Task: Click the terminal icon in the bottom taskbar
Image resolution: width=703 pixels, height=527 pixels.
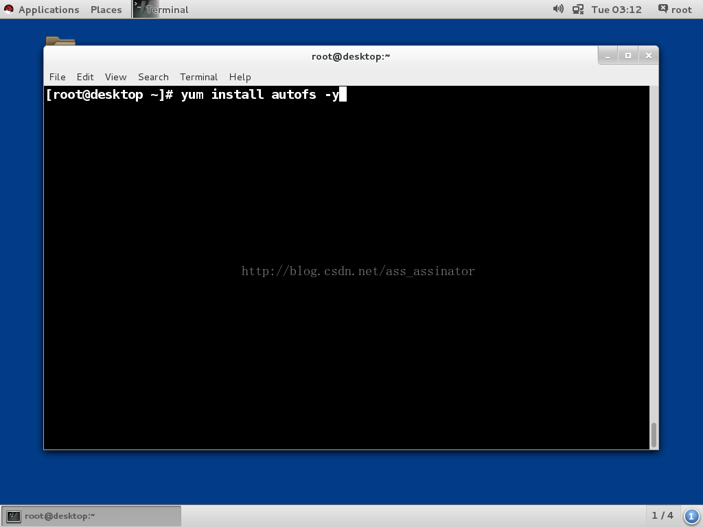Action: [x=14, y=516]
